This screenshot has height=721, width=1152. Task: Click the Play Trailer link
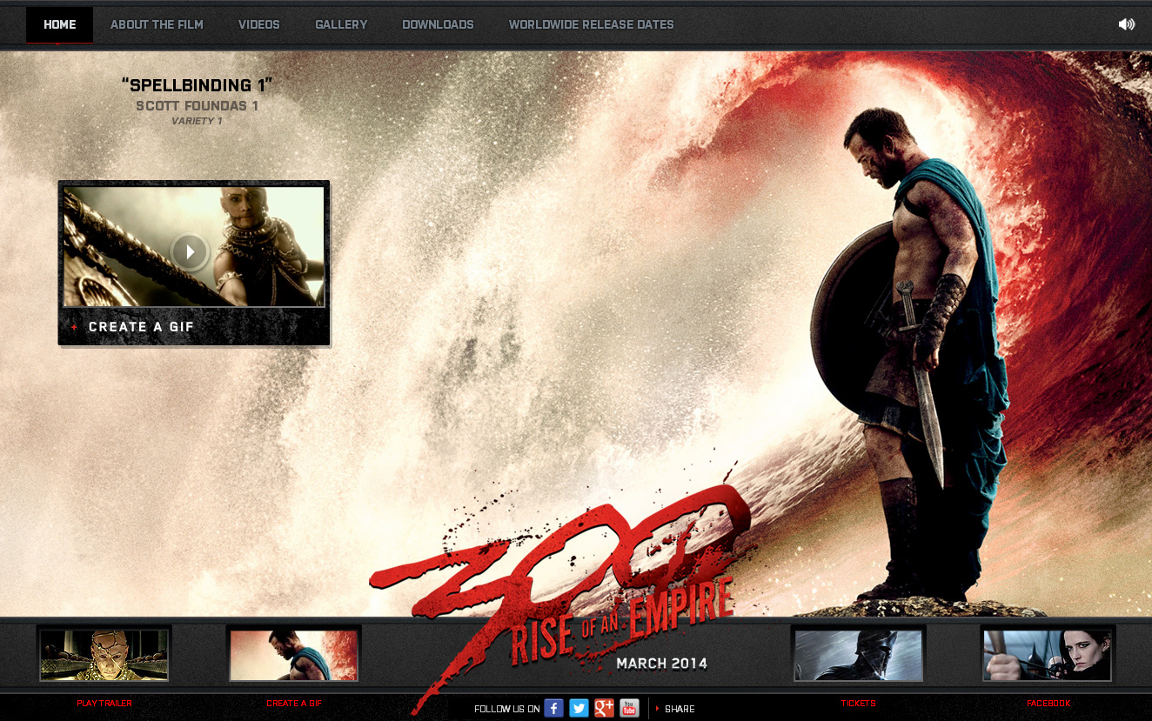pos(104,703)
